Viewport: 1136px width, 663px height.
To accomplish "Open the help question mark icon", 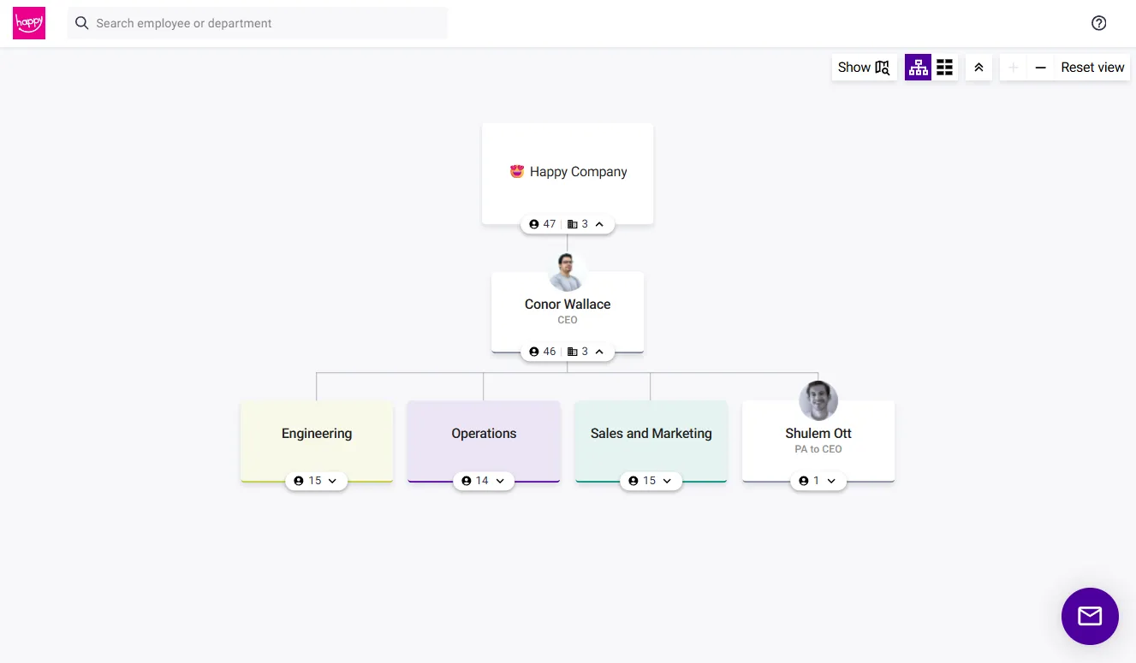I will click(x=1099, y=23).
